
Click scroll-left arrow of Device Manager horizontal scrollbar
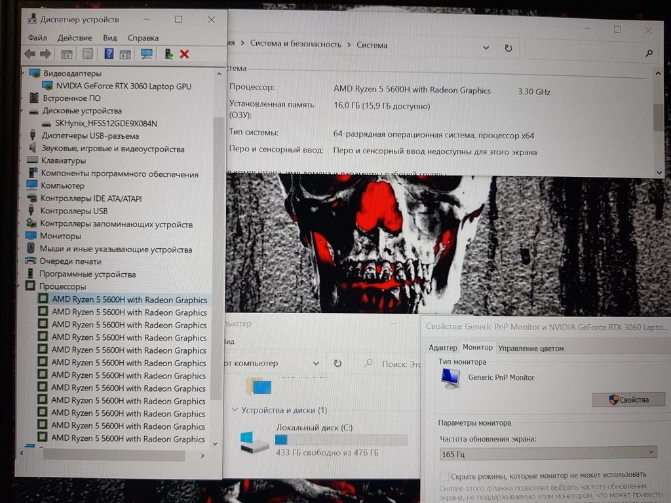(x=22, y=453)
